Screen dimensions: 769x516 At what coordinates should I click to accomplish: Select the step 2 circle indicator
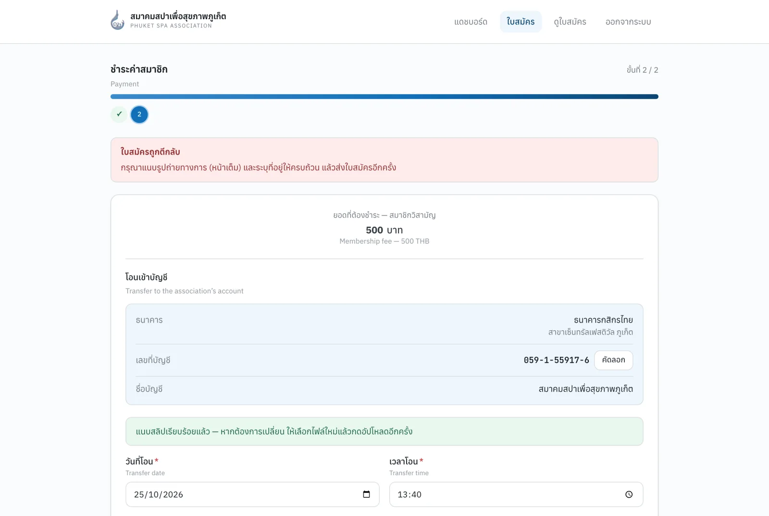(139, 114)
